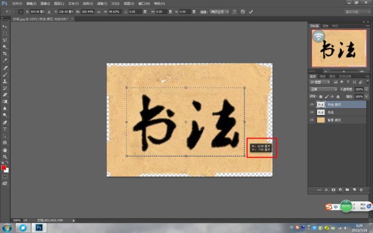Select the Gradient tool
The width and height of the screenshot is (373, 233).
5,101
